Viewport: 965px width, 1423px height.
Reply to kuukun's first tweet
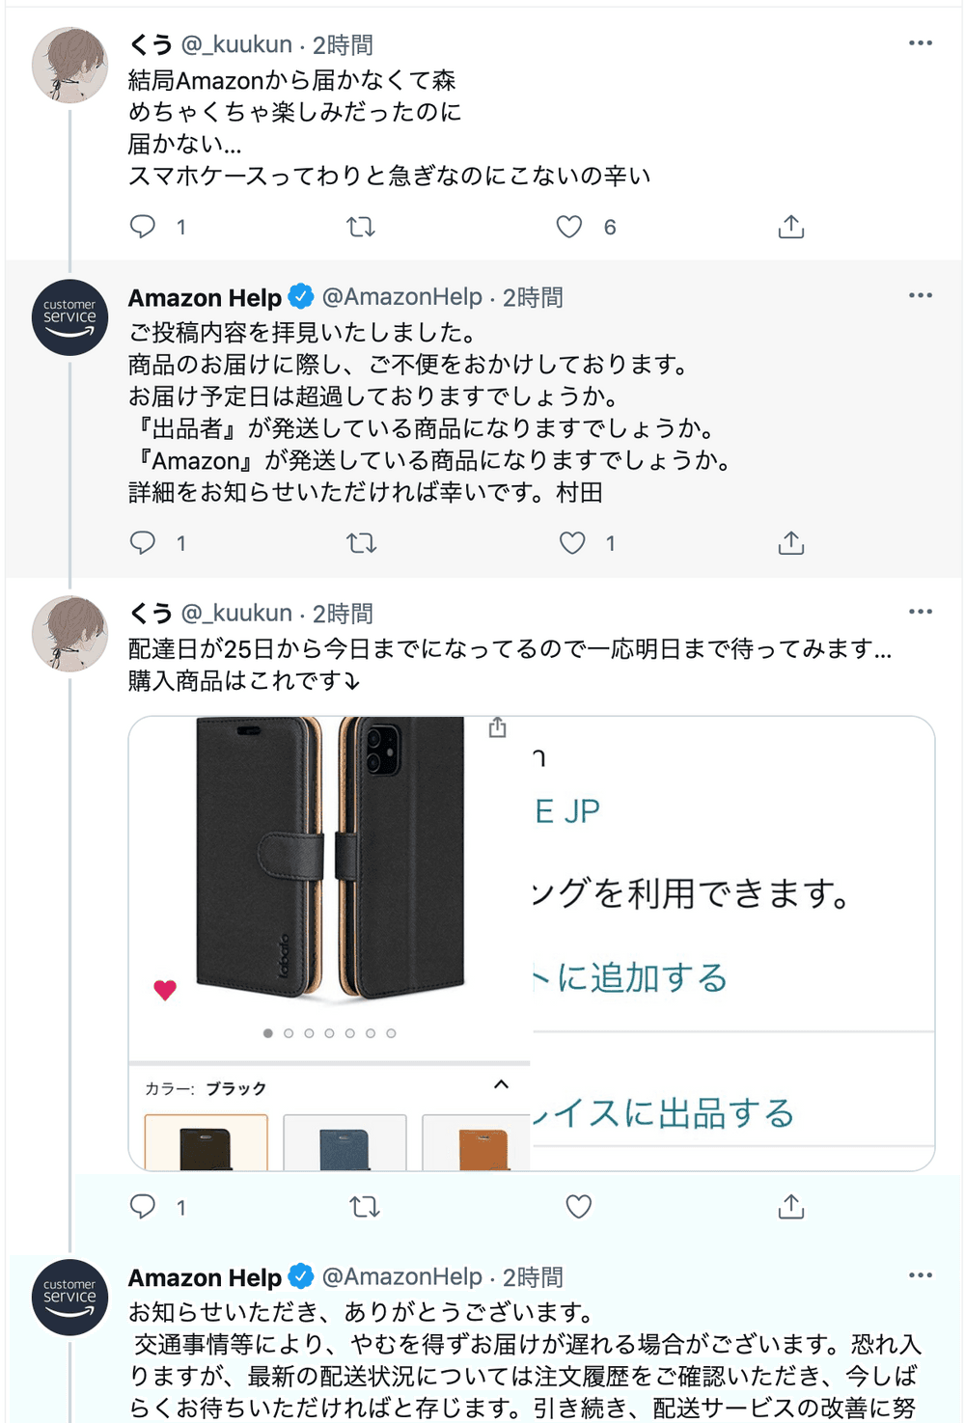pos(143,227)
